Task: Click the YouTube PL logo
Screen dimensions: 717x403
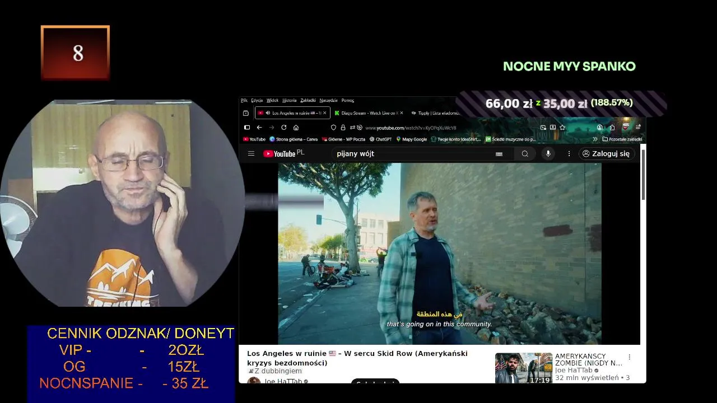Action: [x=283, y=153]
